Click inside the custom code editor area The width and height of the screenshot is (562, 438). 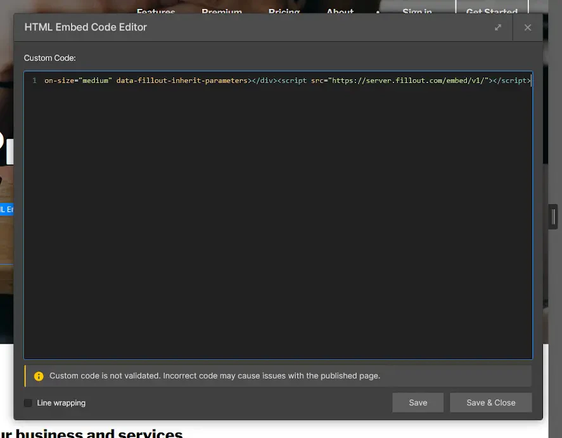pos(278,215)
